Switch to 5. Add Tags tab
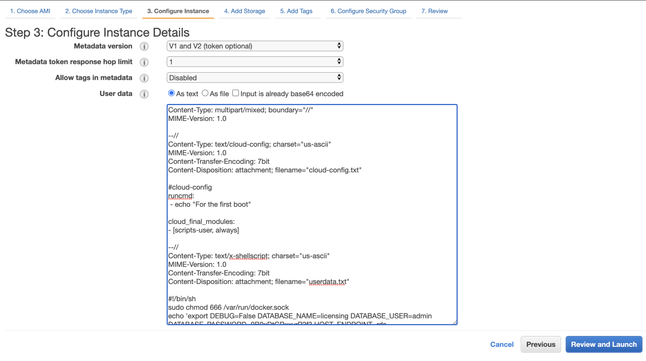646x361 pixels. pos(296,11)
